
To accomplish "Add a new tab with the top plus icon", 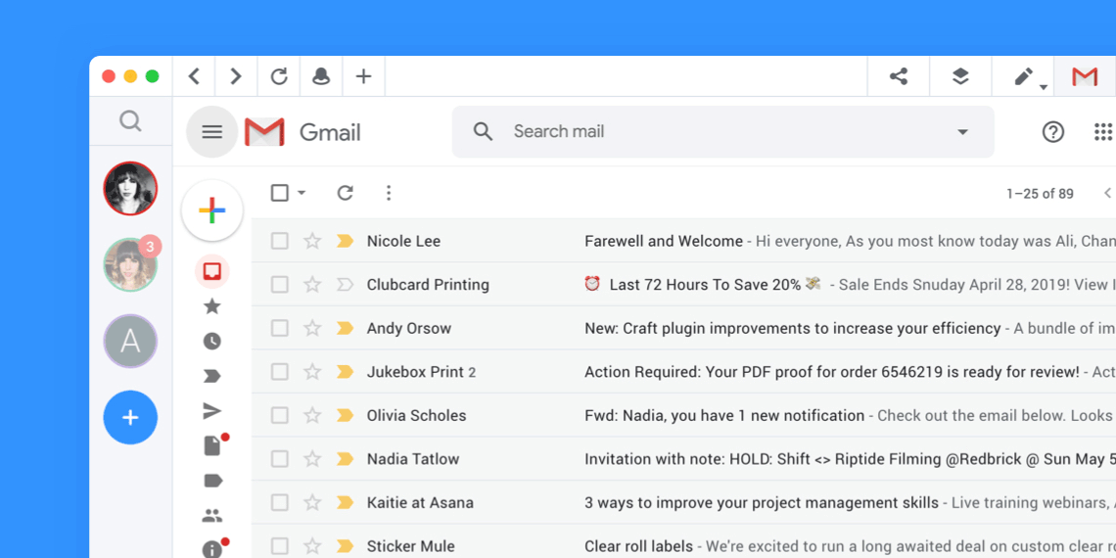I will tap(364, 77).
